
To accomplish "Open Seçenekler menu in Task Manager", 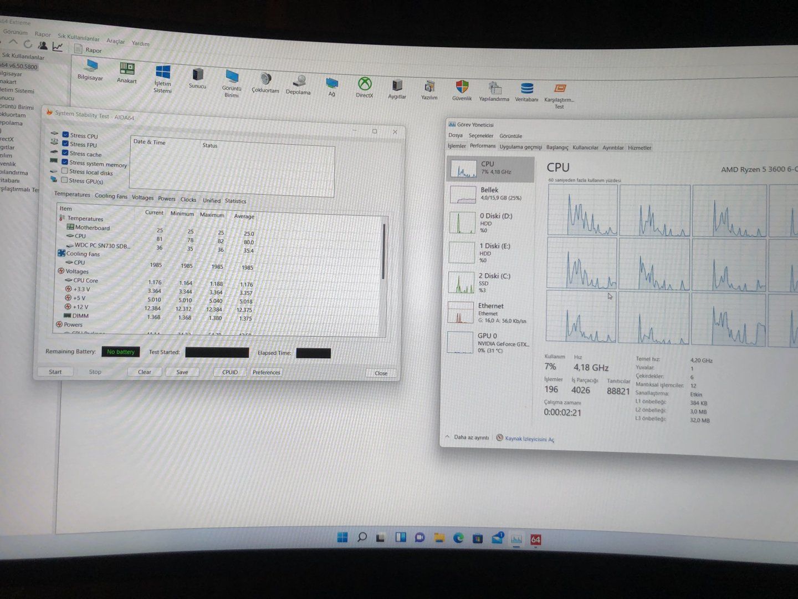I will tap(481, 136).
